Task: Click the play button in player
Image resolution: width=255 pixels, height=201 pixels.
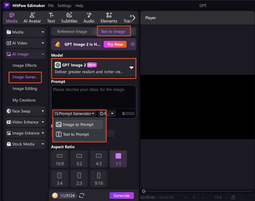Action: click(x=194, y=197)
